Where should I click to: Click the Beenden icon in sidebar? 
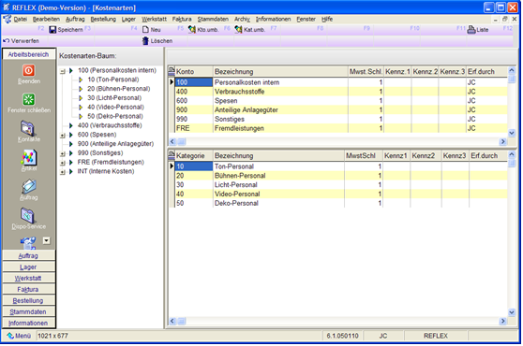tap(29, 70)
